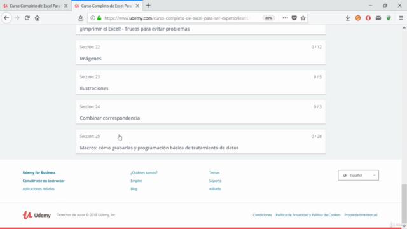
Task: Open the Blog footer link
Action: tap(134, 189)
